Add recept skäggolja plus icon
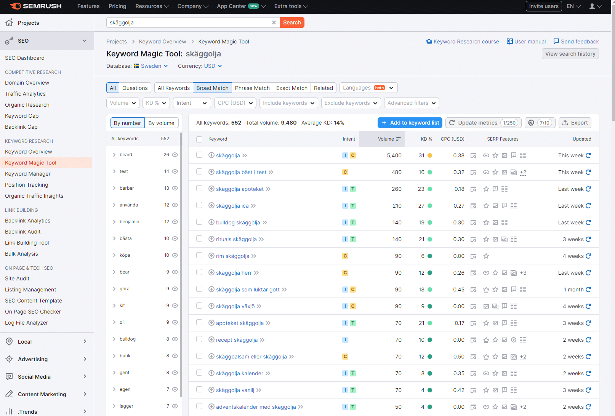 tap(211, 339)
